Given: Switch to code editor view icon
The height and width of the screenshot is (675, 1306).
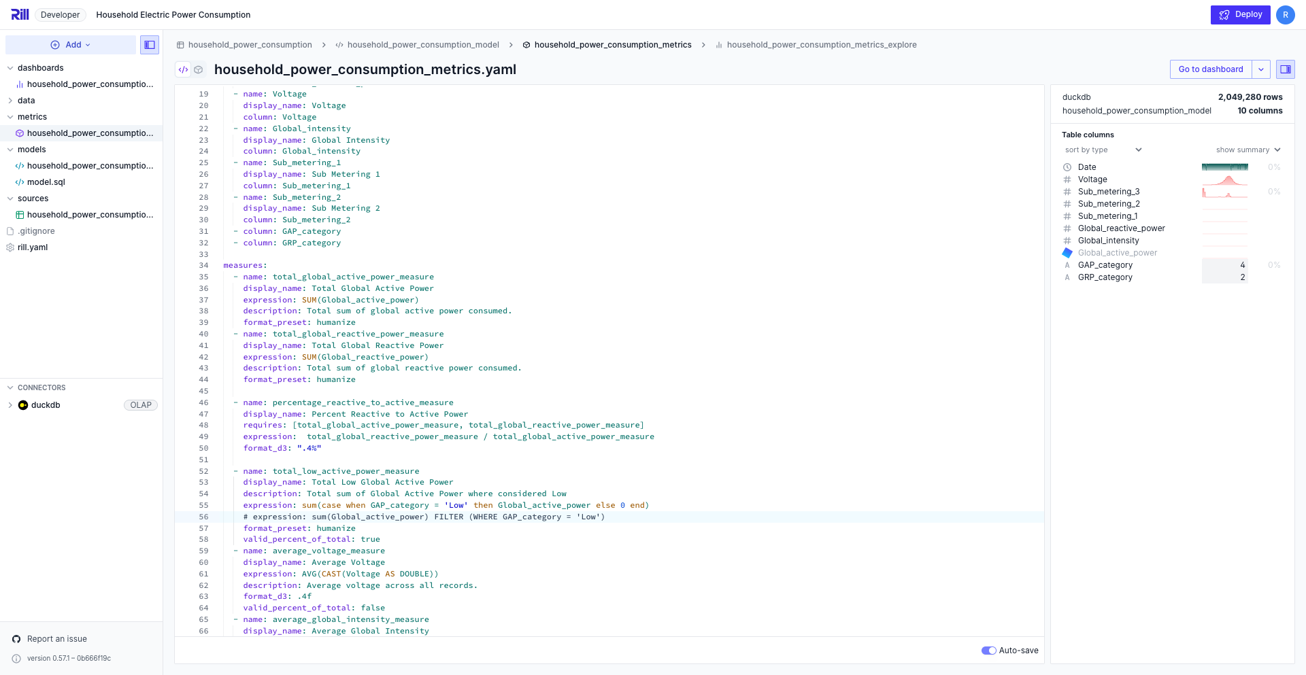Looking at the screenshot, I should point(183,69).
